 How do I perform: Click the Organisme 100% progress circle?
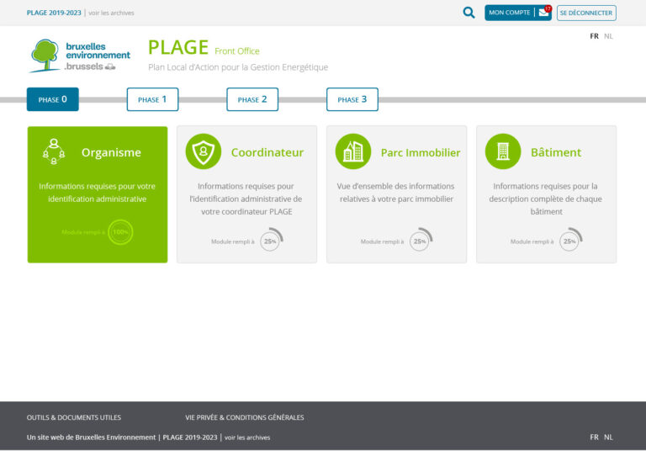click(120, 232)
